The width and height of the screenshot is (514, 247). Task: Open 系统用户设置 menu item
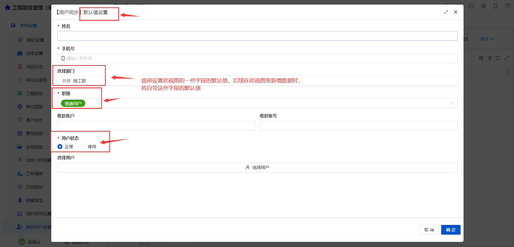point(39,227)
